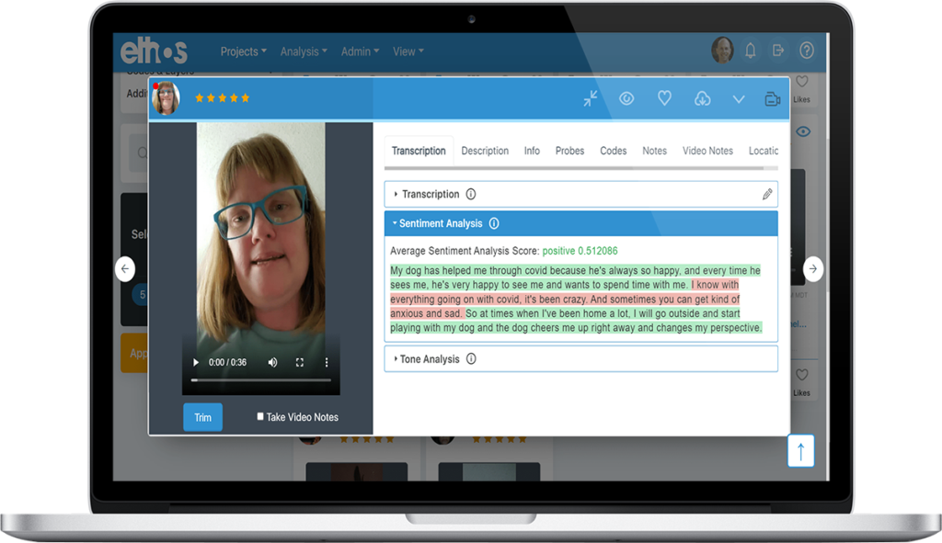This screenshot has width=942, height=543.
Task: Open the Projects dropdown menu
Action: pyautogui.click(x=243, y=51)
